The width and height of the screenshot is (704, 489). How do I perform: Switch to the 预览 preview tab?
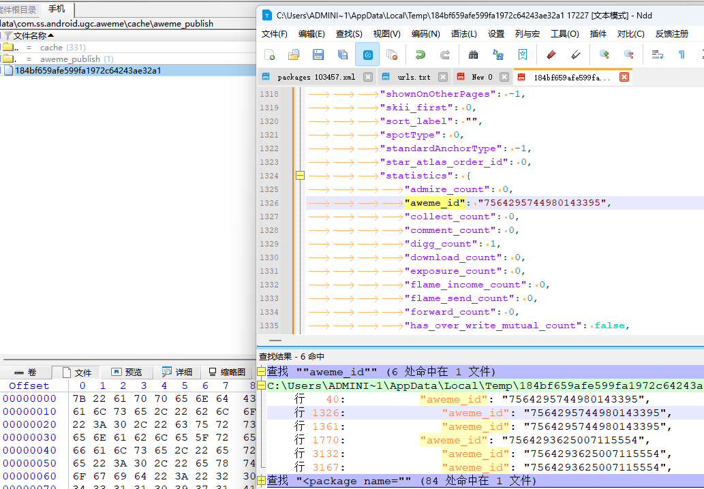click(127, 373)
